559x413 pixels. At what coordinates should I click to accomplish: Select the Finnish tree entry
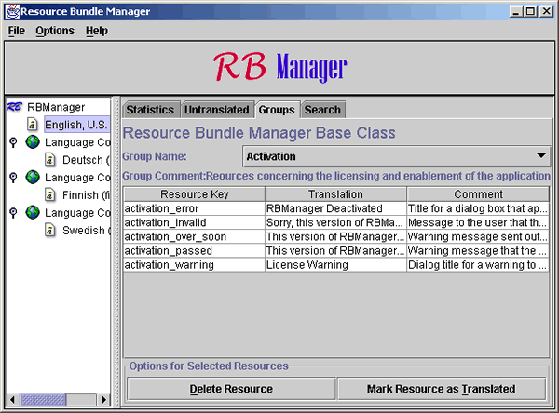(x=86, y=194)
